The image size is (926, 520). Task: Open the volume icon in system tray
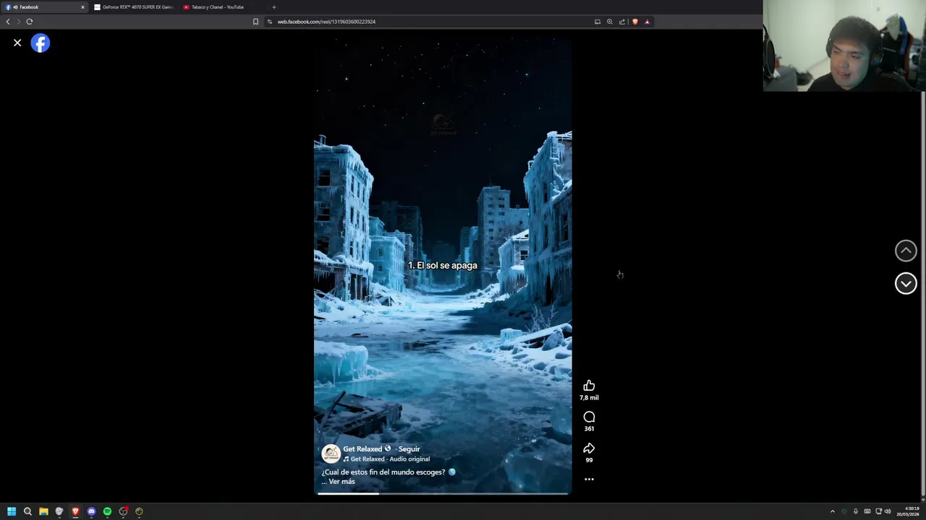[x=888, y=511]
